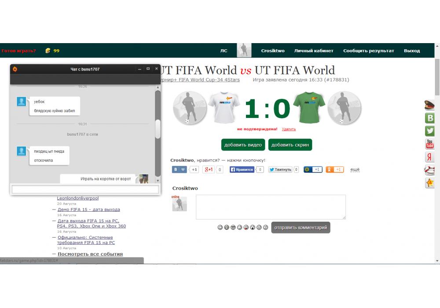Click the orange chat logo icon
The image size is (440, 308).
tap(15, 69)
